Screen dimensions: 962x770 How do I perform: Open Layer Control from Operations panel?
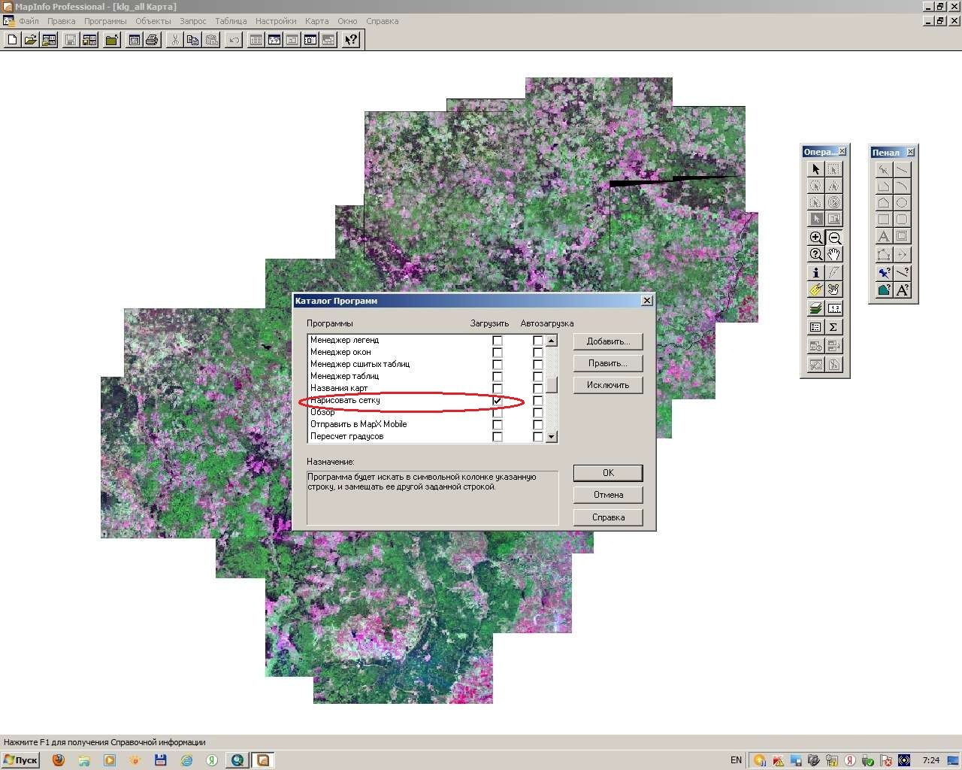coord(816,308)
